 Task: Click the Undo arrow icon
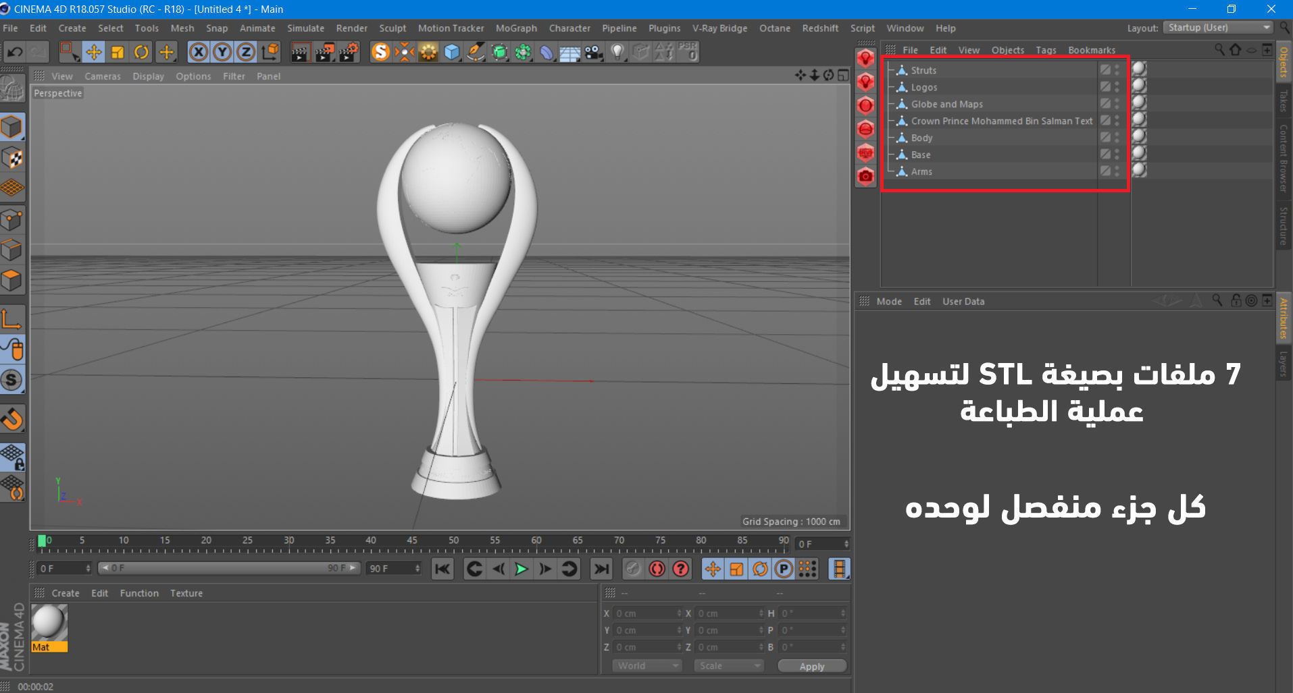click(x=15, y=52)
